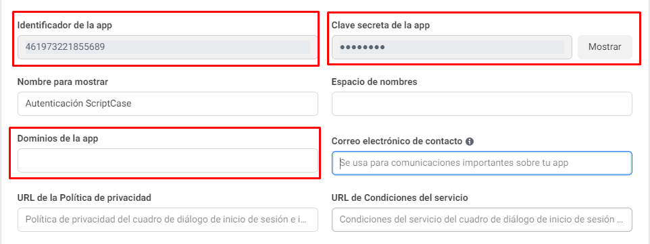Click the 'Identificador de la app' label
The image size is (650, 244).
(x=65, y=25)
